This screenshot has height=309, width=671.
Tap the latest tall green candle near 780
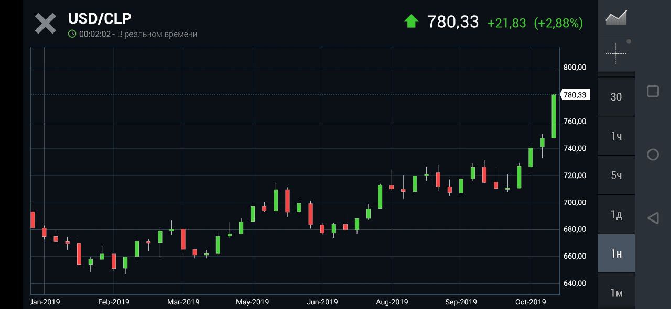pos(554,116)
